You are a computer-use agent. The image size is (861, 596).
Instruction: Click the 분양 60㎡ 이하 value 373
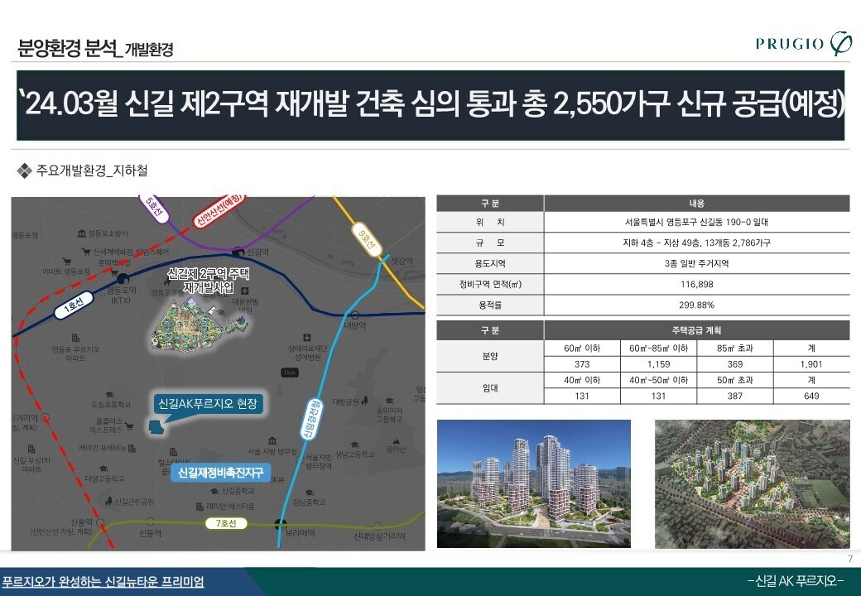582,364
